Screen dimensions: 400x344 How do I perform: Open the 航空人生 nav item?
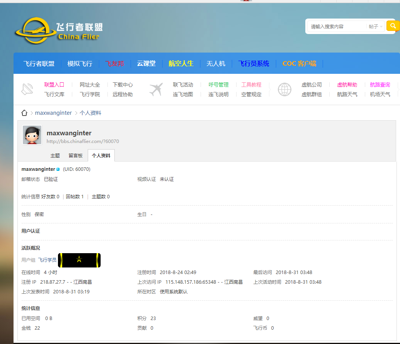tap(181, 63)
